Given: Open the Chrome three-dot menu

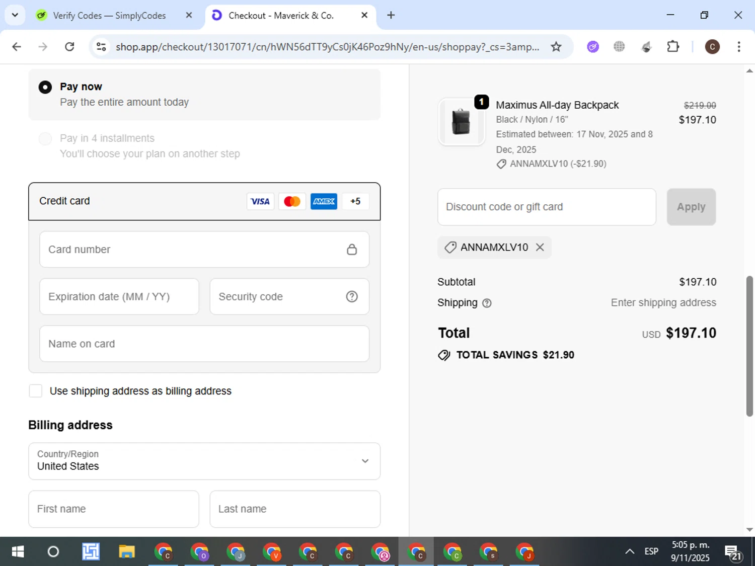Looking at the screenshot, I should 739,47.
